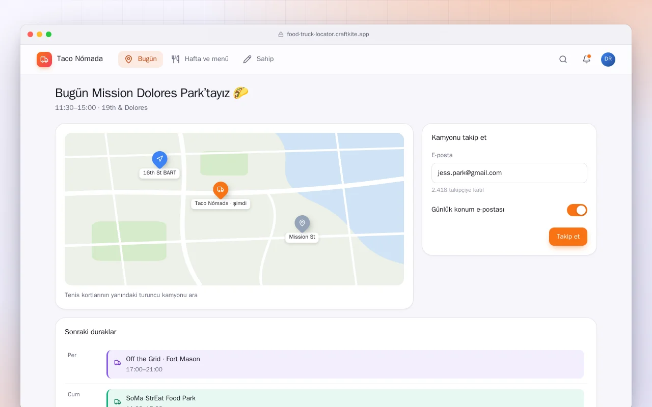
Task: Click the truck icon beside Off the Grid
Action: (118, 363)
